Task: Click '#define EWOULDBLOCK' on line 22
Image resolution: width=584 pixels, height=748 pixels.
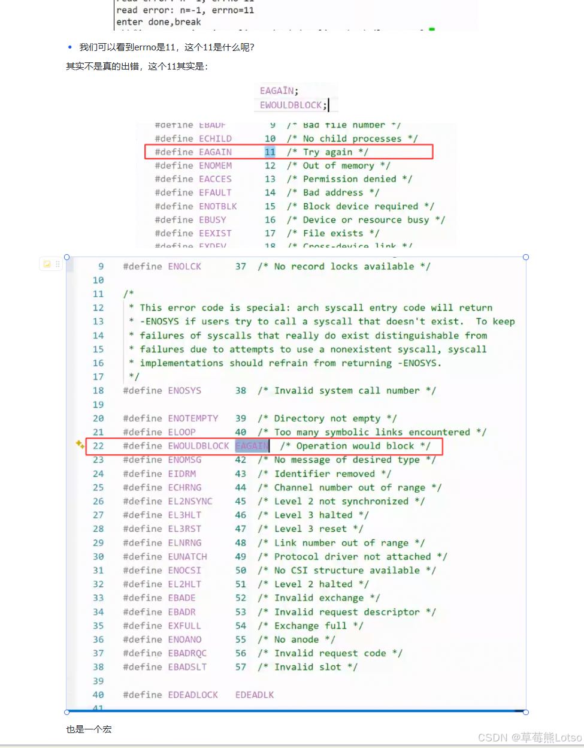Action: point(176,446)
